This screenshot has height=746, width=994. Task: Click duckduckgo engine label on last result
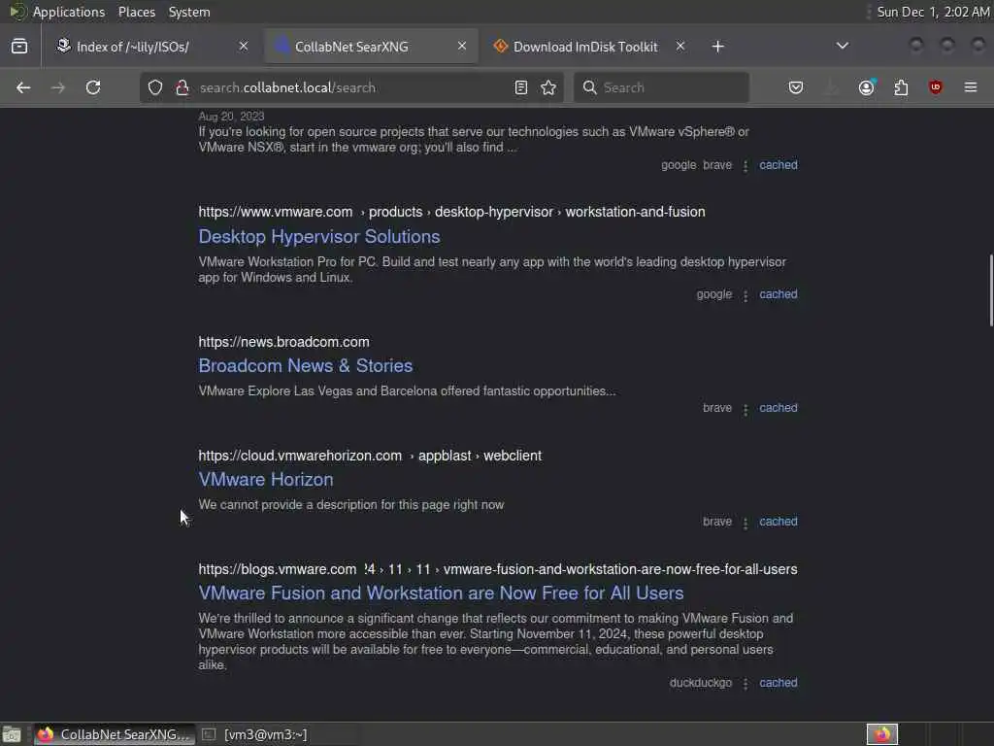pyautogui.click(x=701, y=683)
